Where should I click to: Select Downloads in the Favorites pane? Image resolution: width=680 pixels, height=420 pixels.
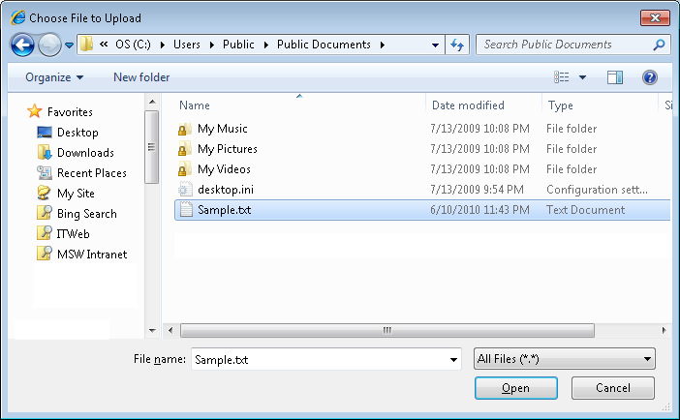(x=85, y=153)
